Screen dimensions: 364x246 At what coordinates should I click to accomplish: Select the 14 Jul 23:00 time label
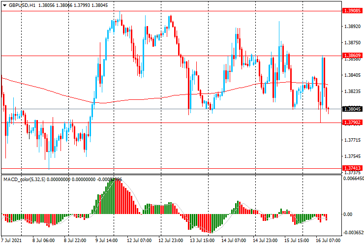coord(266,242)
